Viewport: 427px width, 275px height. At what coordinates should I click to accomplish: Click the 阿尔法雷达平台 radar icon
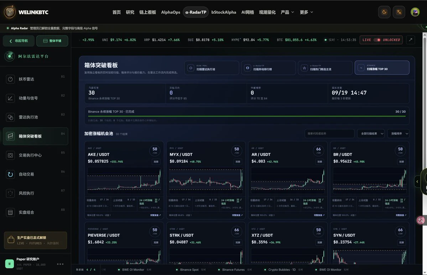(10, 56)
